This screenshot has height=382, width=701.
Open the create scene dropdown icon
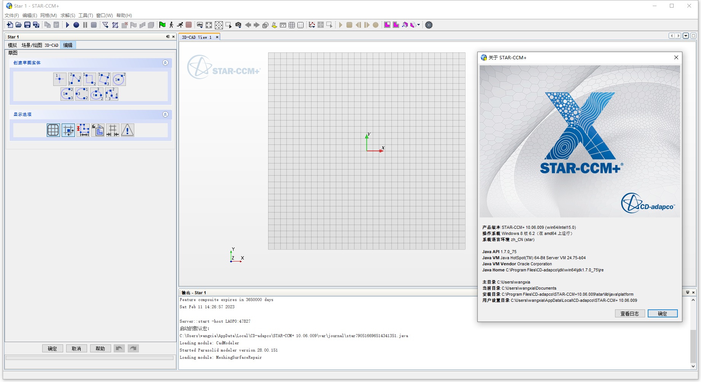[200, 25]
